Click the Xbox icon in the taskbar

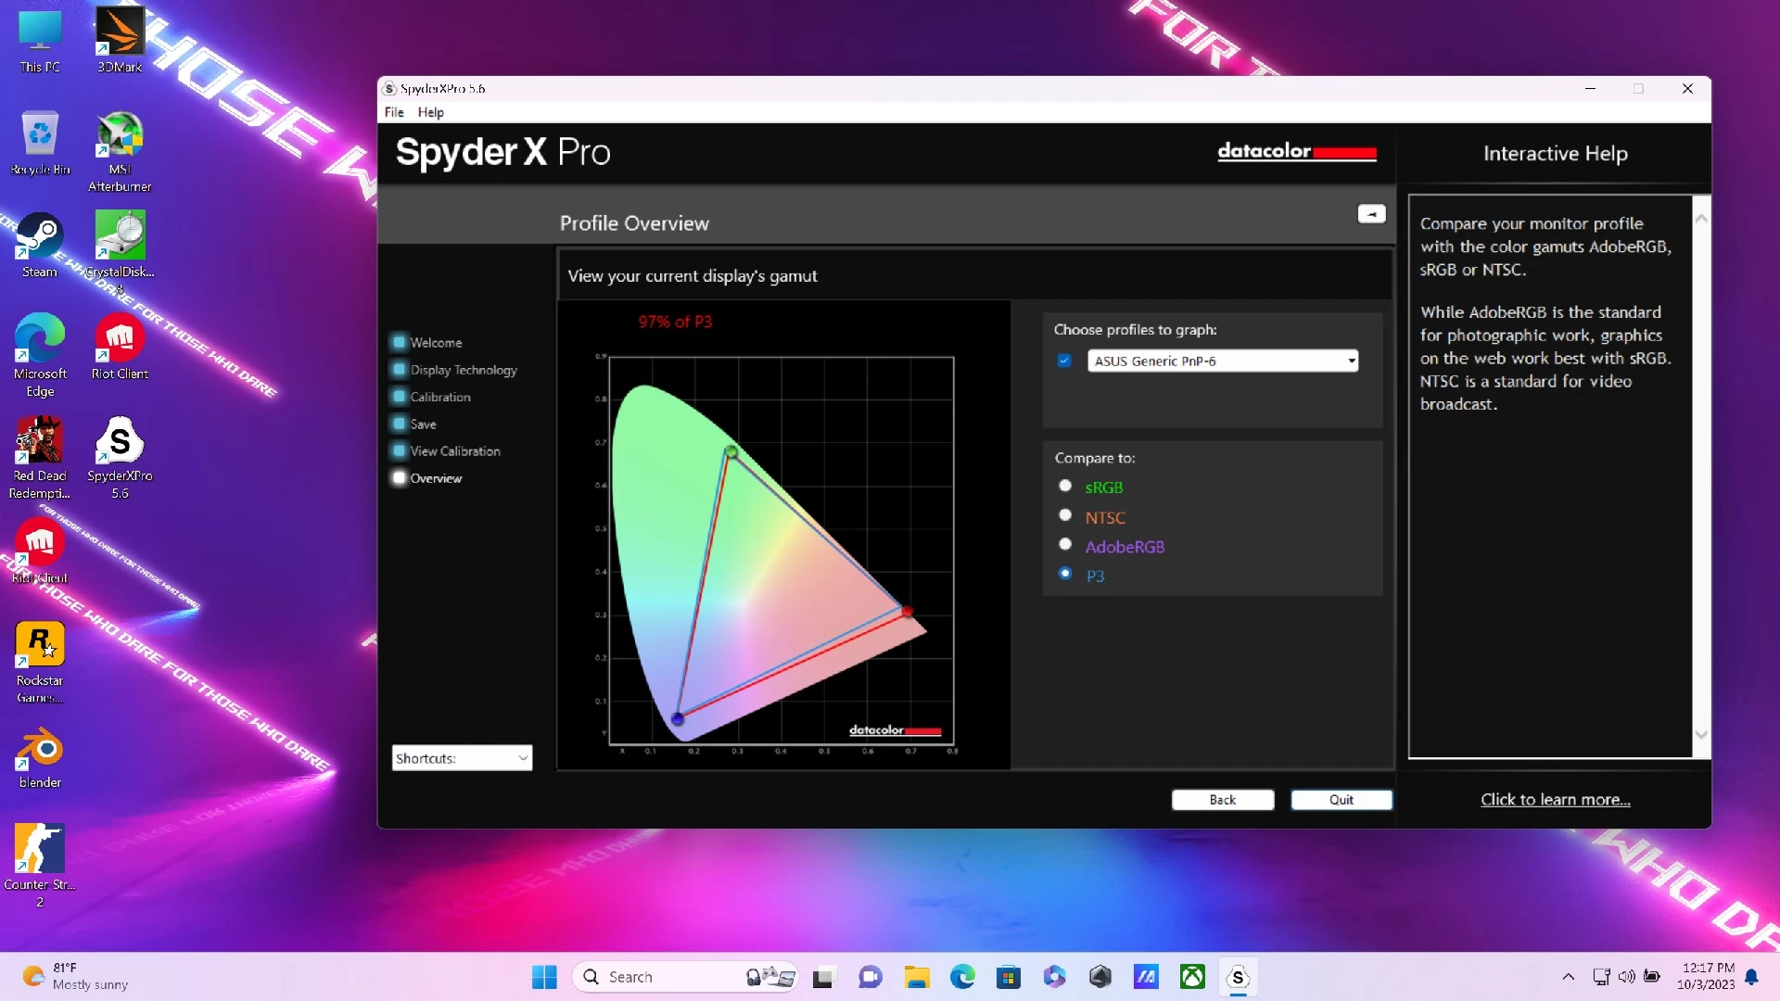(1192, 977)
